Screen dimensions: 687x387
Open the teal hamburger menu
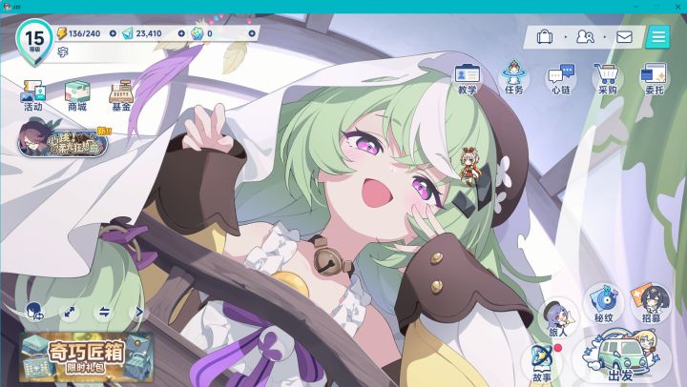coord(658,37)
